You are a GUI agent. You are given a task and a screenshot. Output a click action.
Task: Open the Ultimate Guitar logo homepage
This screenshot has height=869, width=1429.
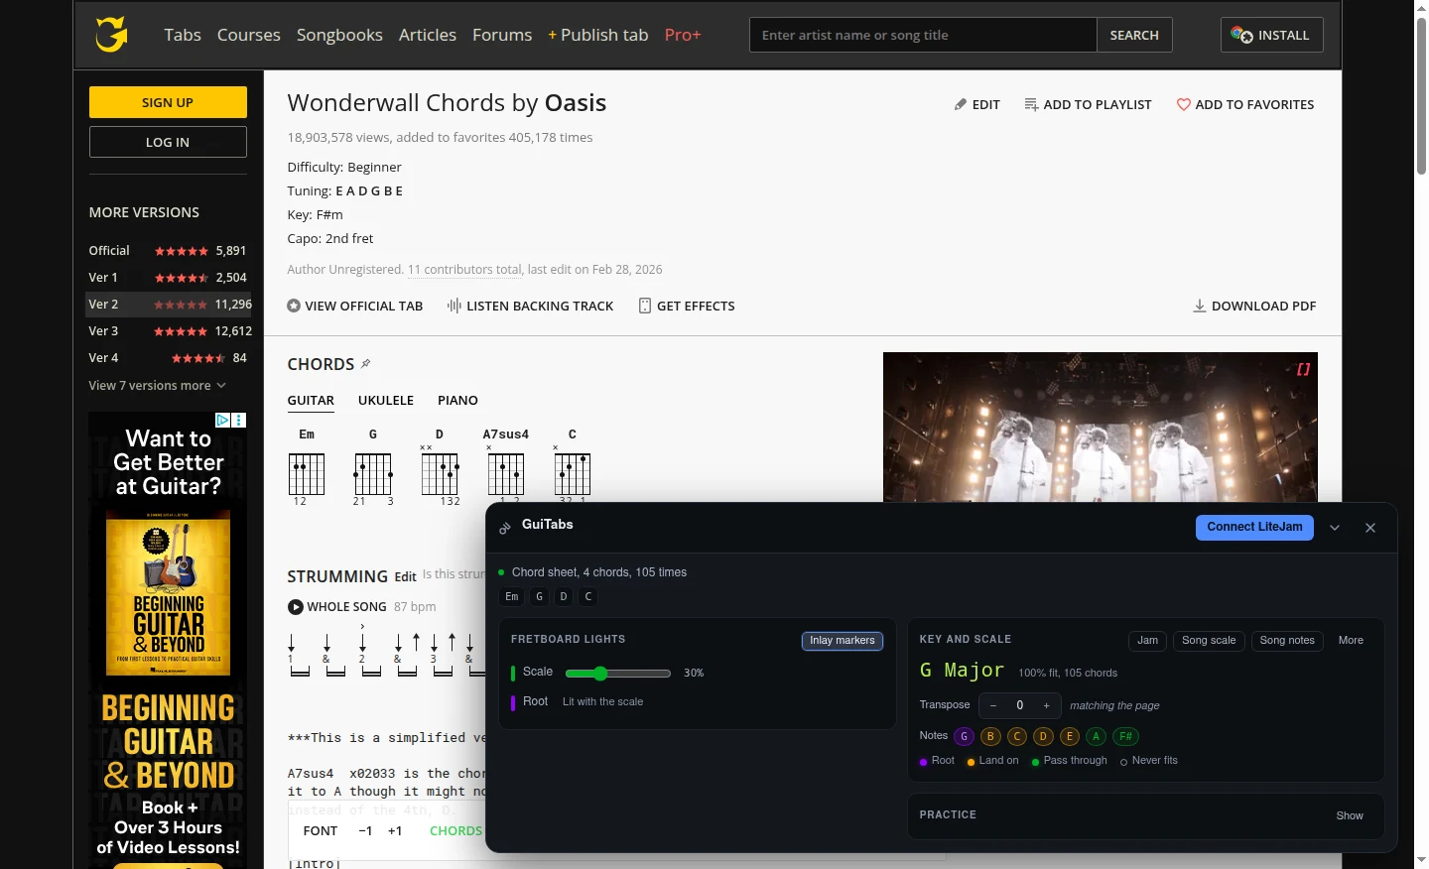click(112, 35)
